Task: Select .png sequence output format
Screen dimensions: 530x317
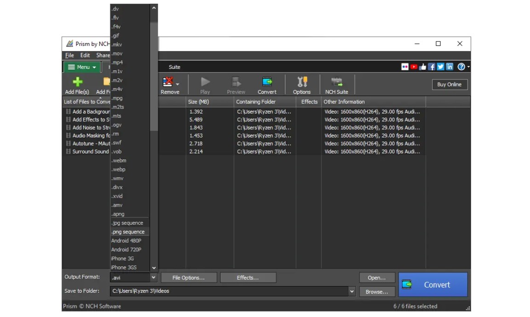Action: tap(130, 232)
